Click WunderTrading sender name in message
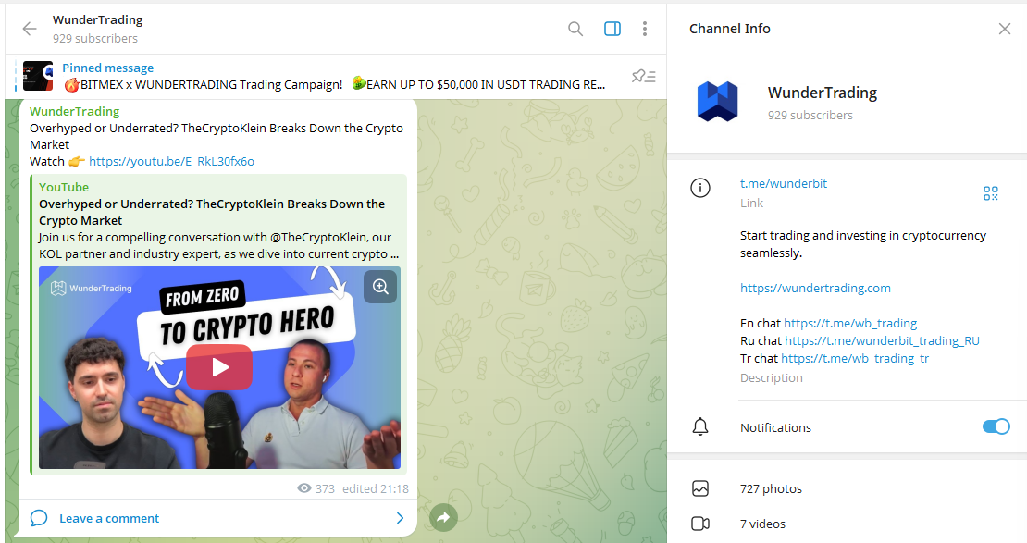 click(x=75, y=111)
